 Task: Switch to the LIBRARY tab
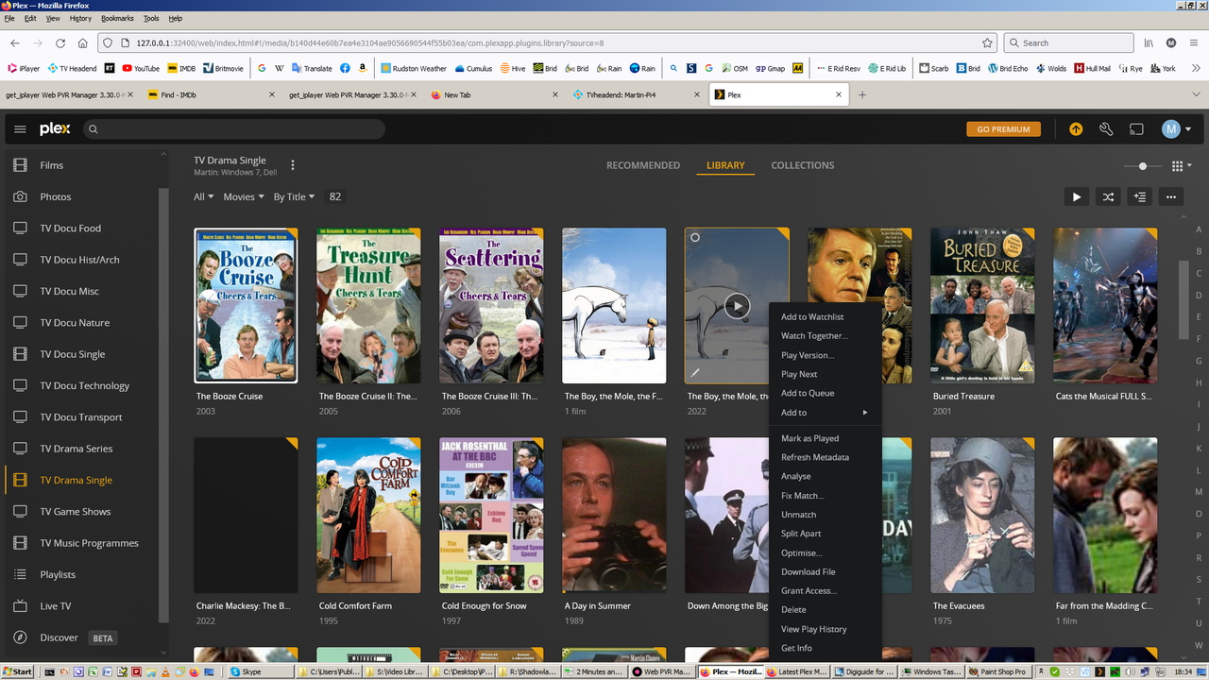pos(725,165)
